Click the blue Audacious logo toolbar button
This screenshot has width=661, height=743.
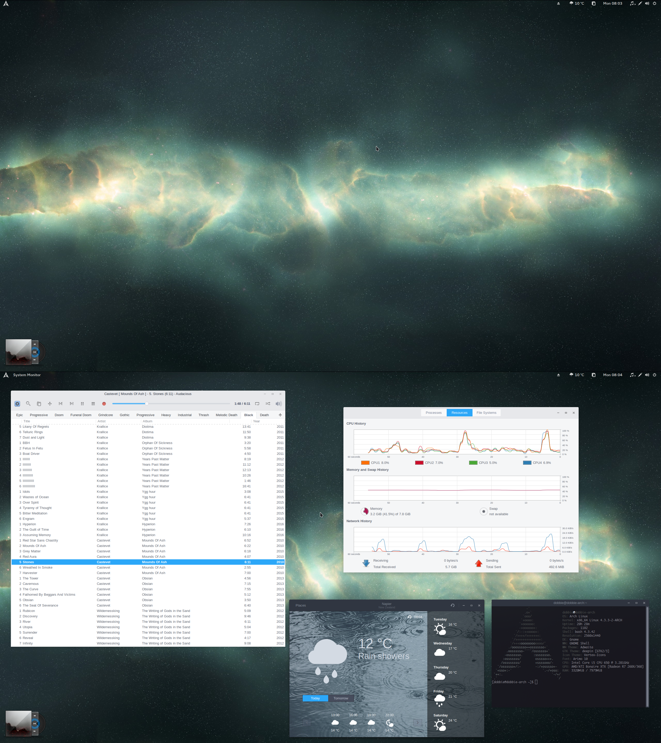click(x=17, y=403)
